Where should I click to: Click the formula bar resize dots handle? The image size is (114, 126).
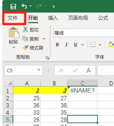point(49,70)
